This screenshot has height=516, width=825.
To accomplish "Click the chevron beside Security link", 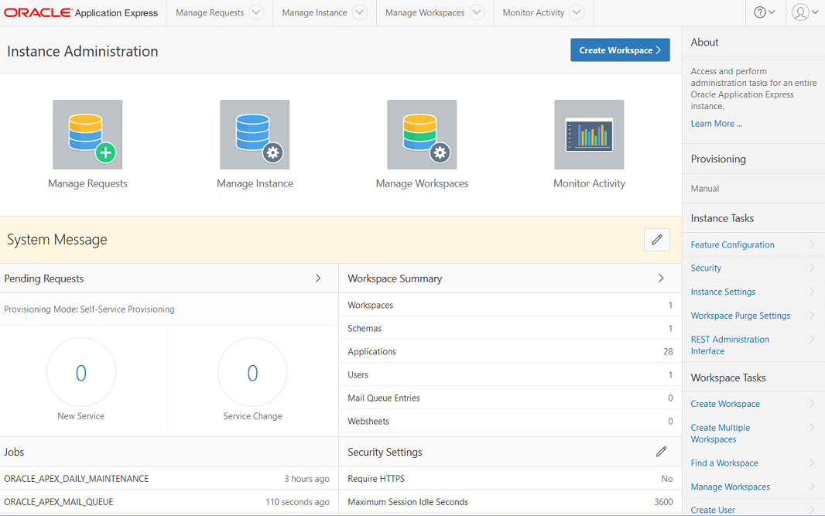I will pos(812,268).
